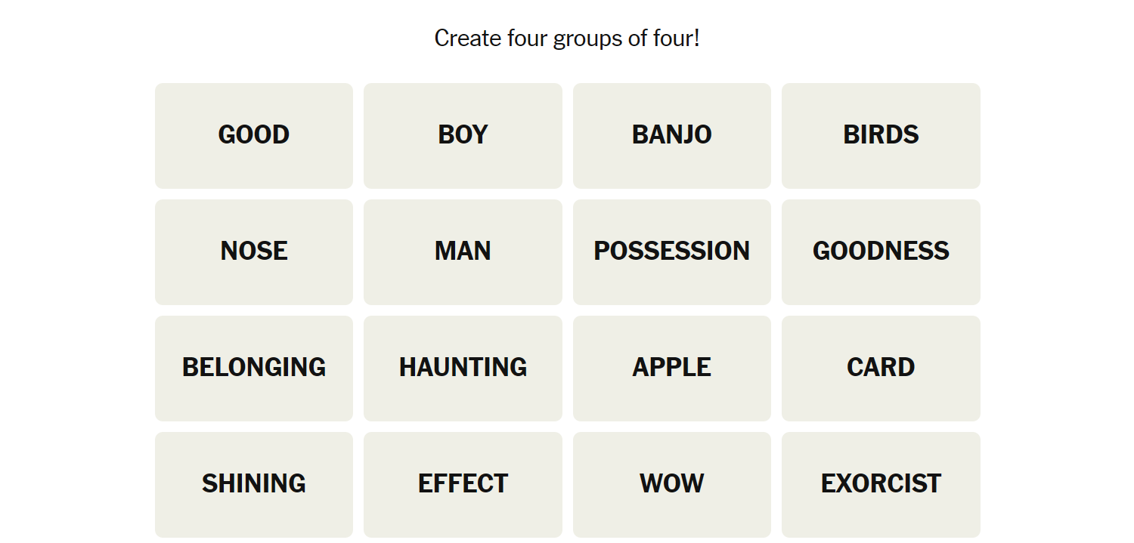Choose the CARD tile
The width and height of the screenshot is (1134, 543).
click(x=881, y=369)
